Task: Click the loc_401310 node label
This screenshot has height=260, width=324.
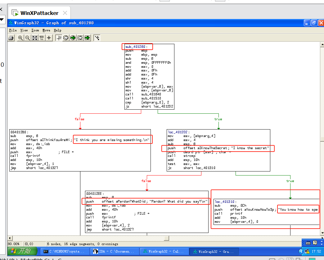Action: point(225,202)
